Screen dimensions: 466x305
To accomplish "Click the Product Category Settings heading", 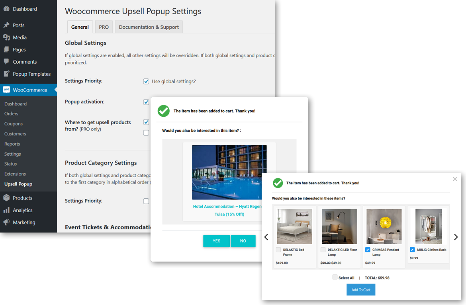I will (101, 163).
